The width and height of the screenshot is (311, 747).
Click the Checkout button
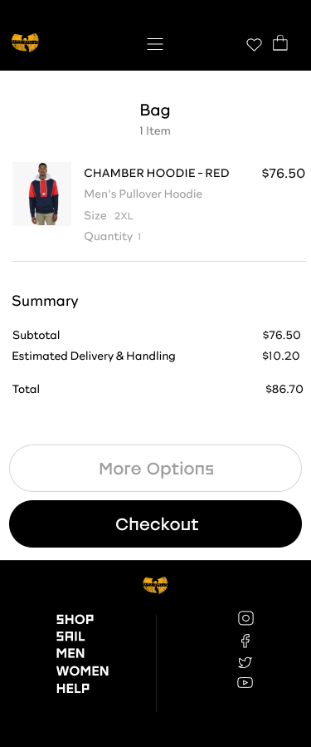[156, 524]
